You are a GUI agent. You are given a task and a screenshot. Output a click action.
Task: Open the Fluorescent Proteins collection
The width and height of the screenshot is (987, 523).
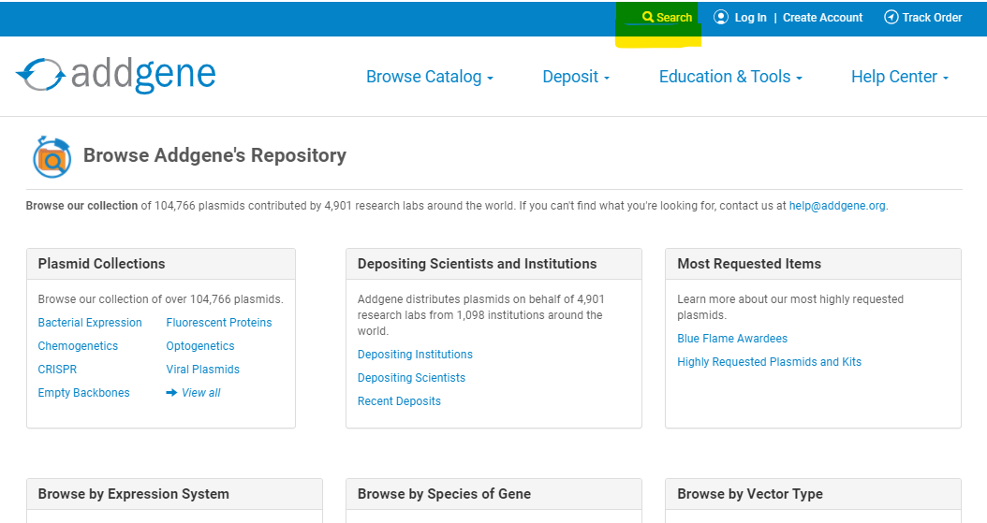pos(219,323)
